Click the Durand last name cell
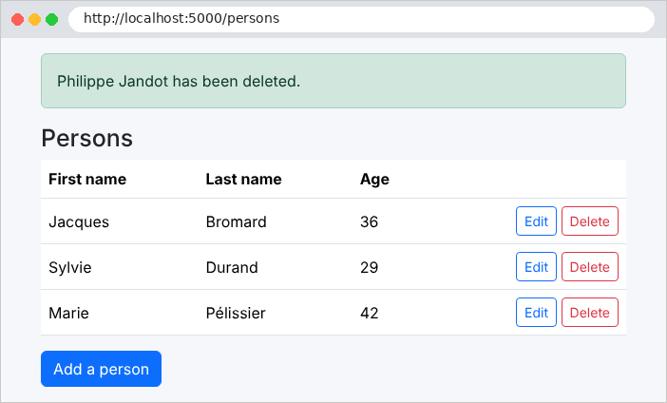 (232, 267)
